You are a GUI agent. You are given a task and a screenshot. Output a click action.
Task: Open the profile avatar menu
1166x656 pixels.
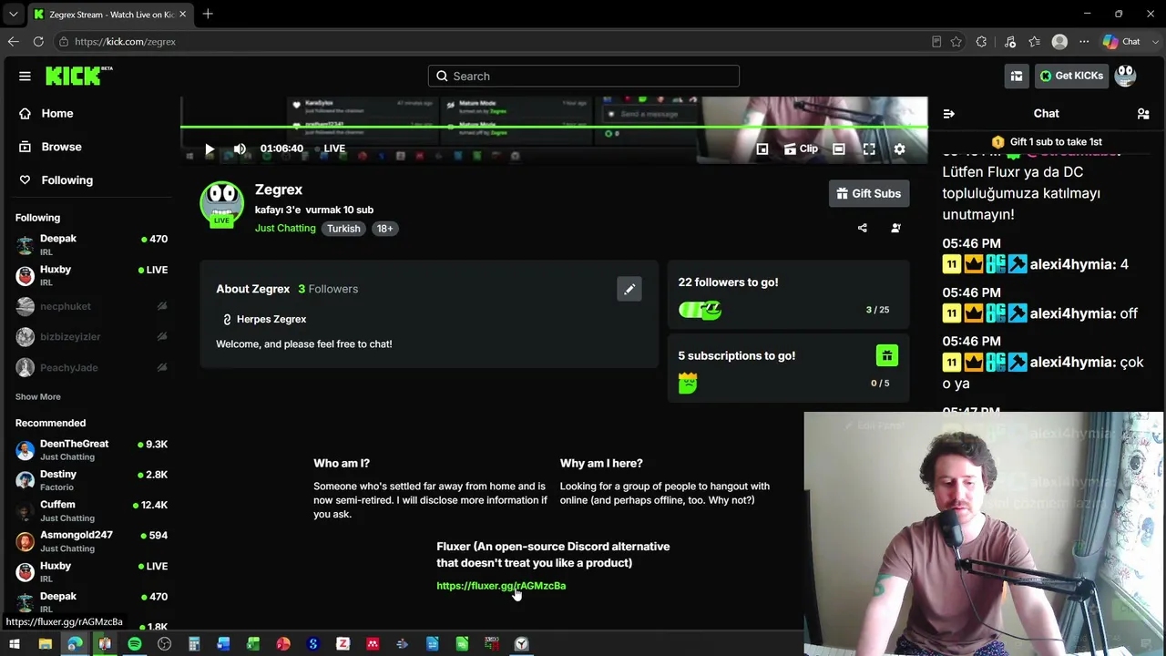point(1126,76)
